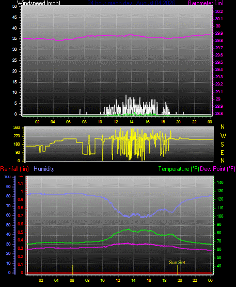The width and height of the screenshot is (236, 287).
Task: Click the 30.2 barometer scale value
Action: click(x=219, y=11)
